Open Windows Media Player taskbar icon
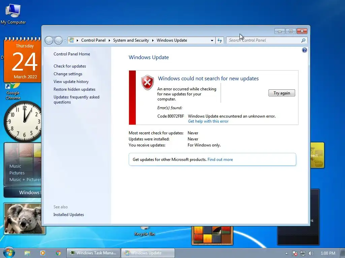Screen dimensions: 345x258 click(43, 253)
